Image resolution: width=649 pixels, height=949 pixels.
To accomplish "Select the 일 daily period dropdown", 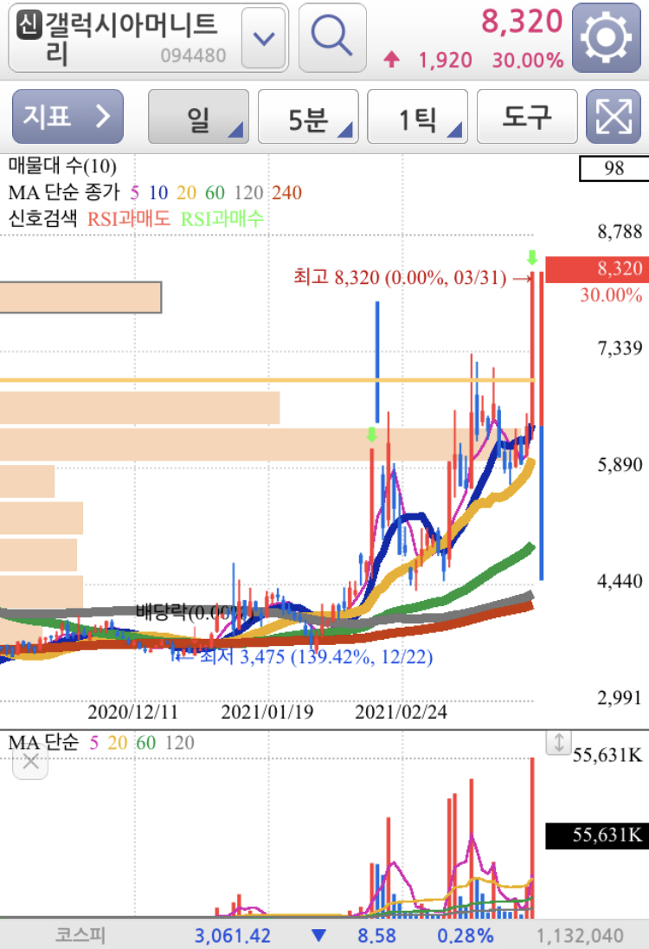I will [x=198, y=117].
